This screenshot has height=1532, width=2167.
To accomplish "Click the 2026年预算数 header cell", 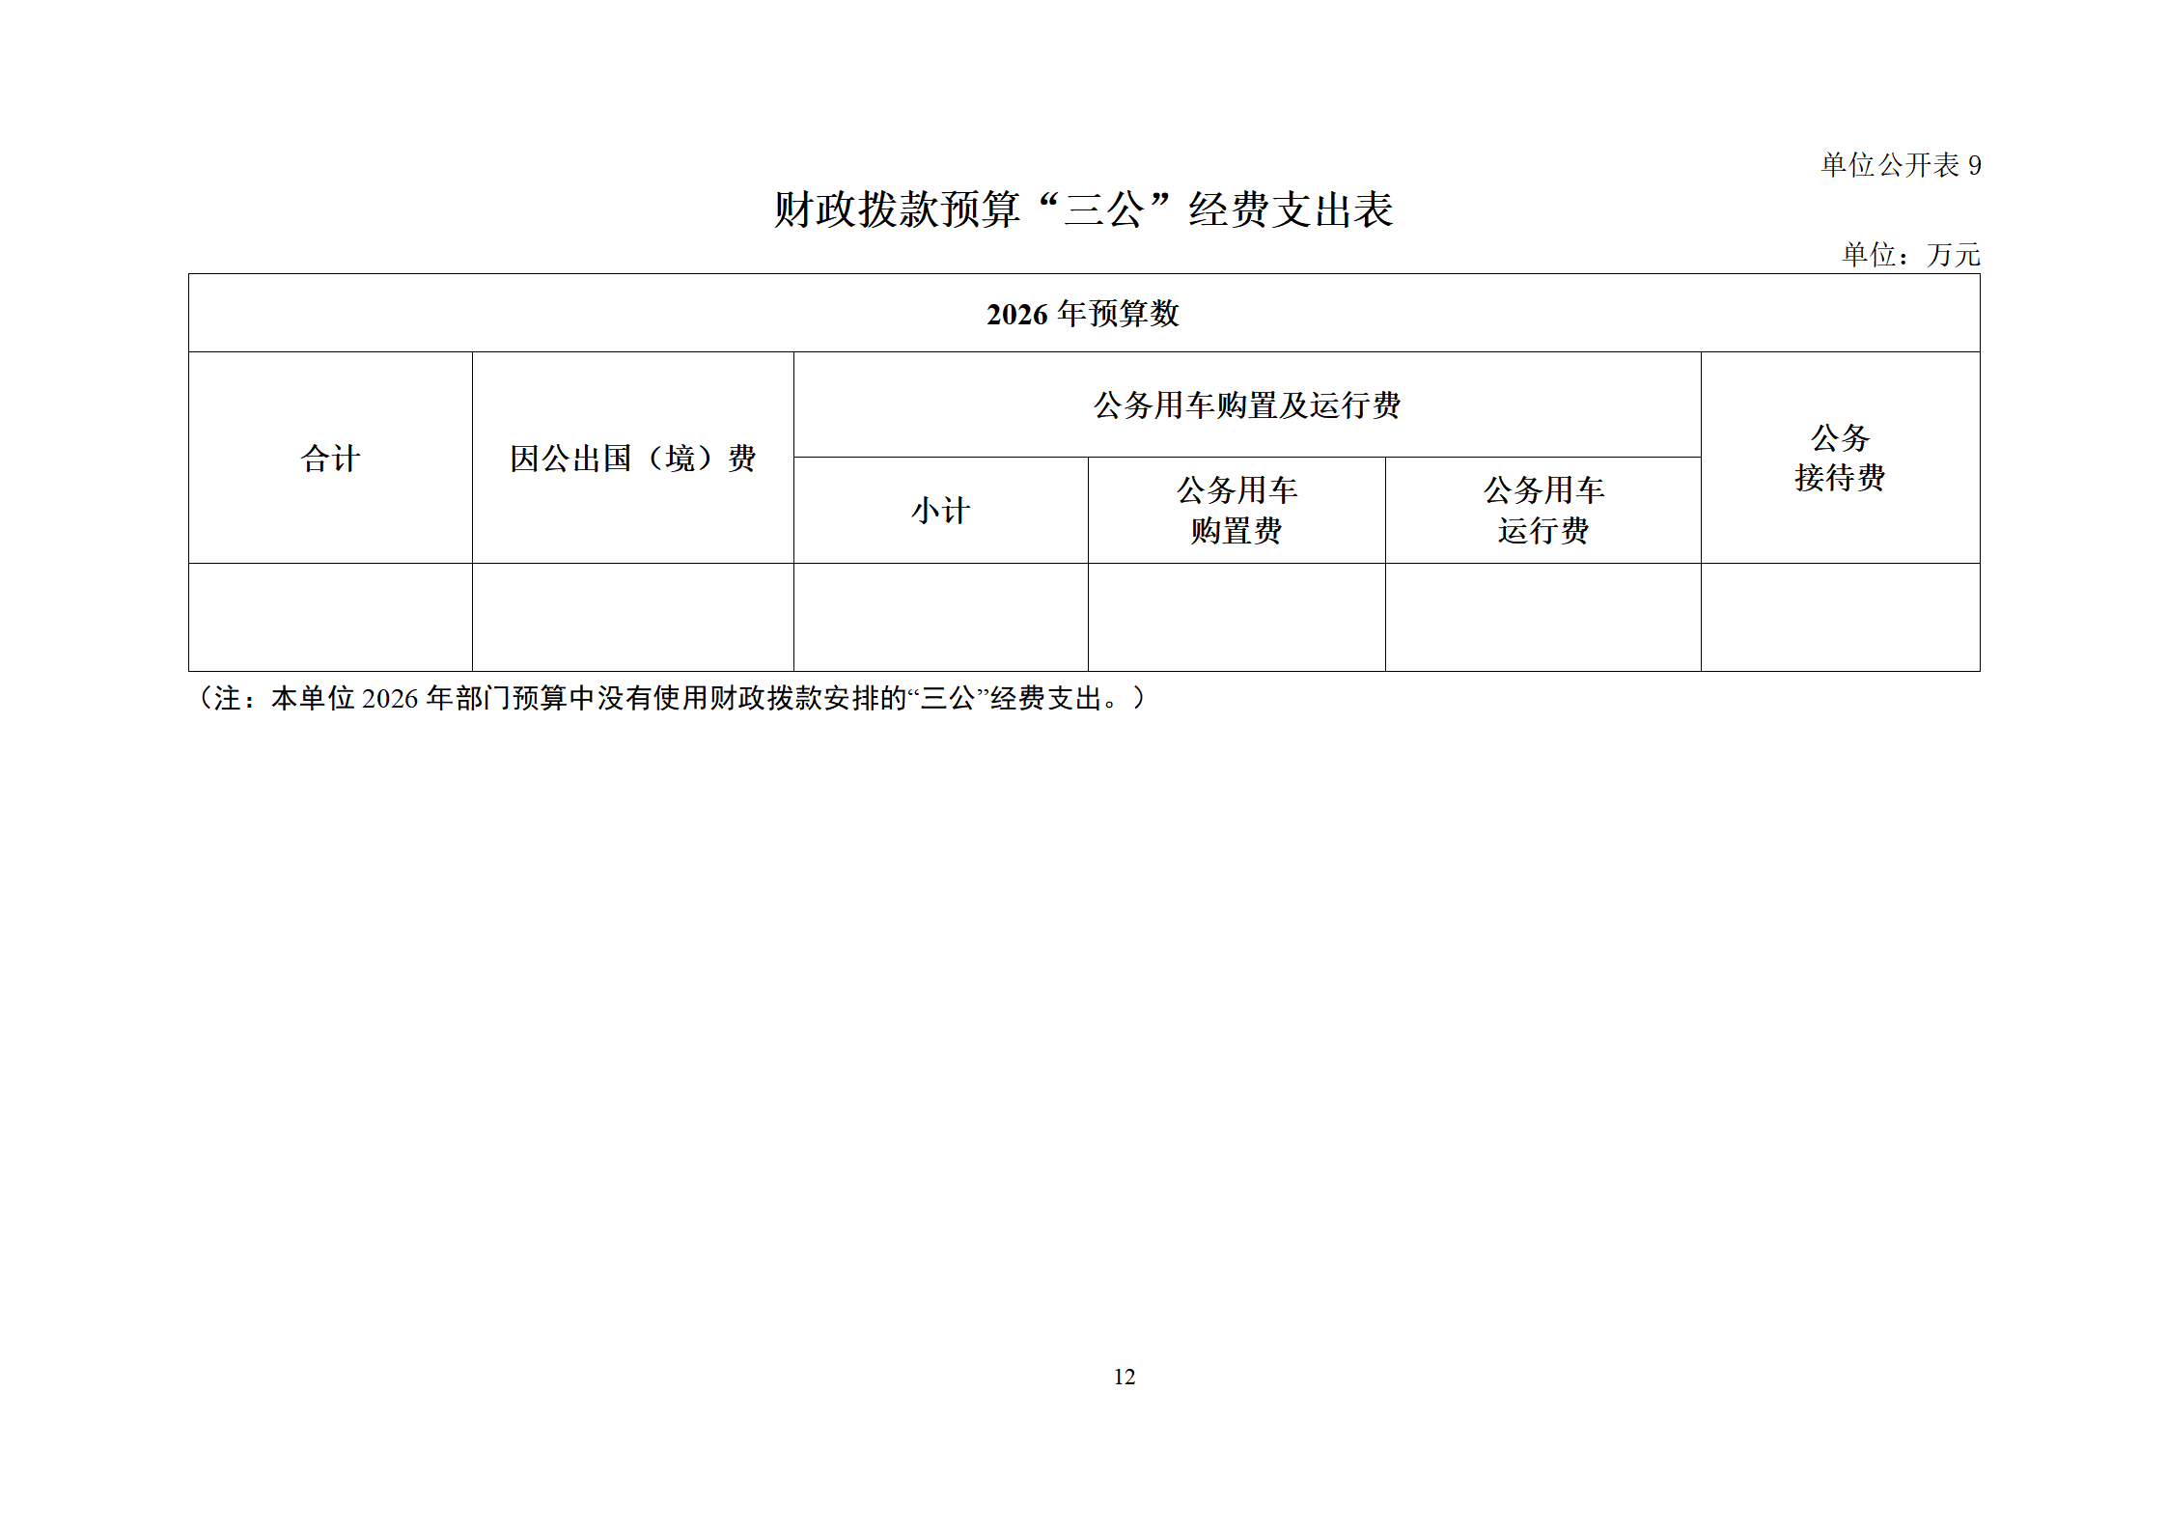I will tap(1083, 314).
